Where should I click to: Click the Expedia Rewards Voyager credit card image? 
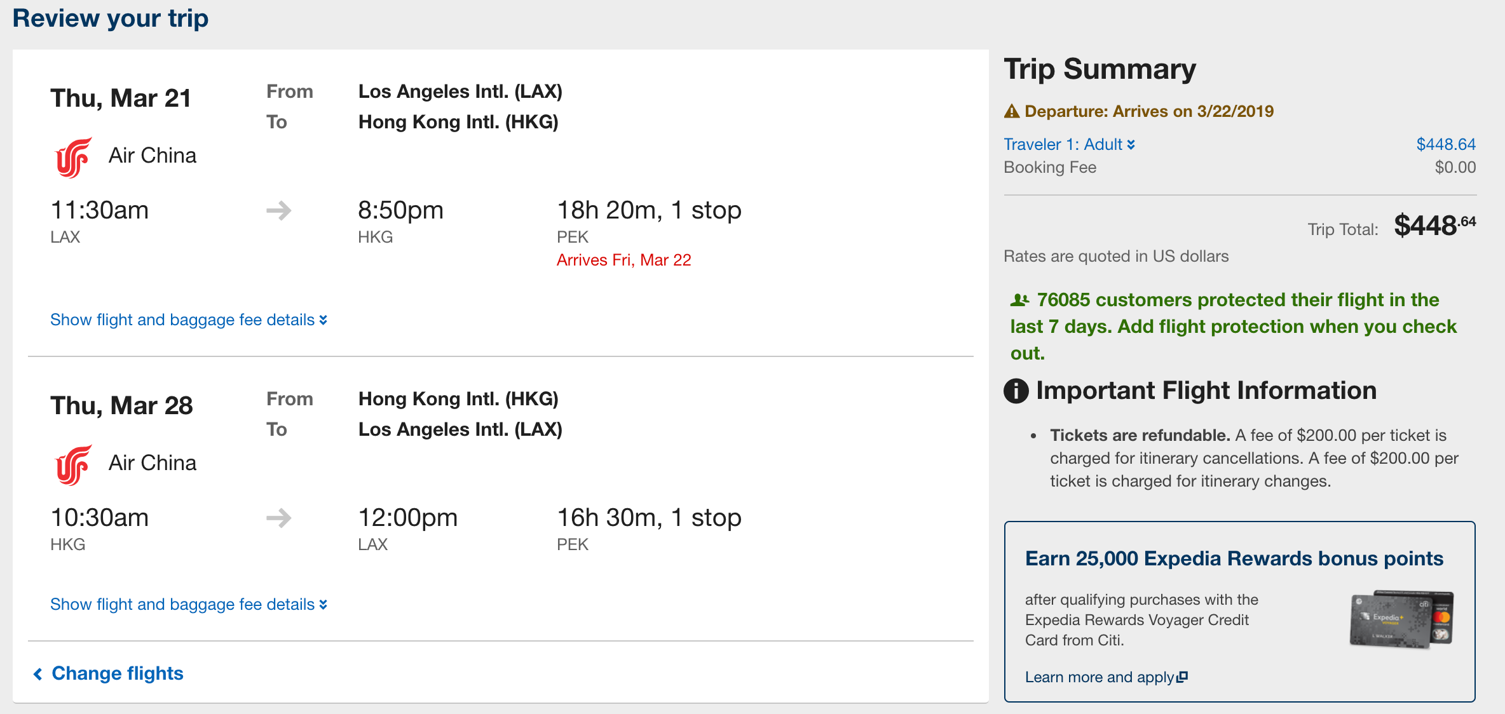[1401, 619]
